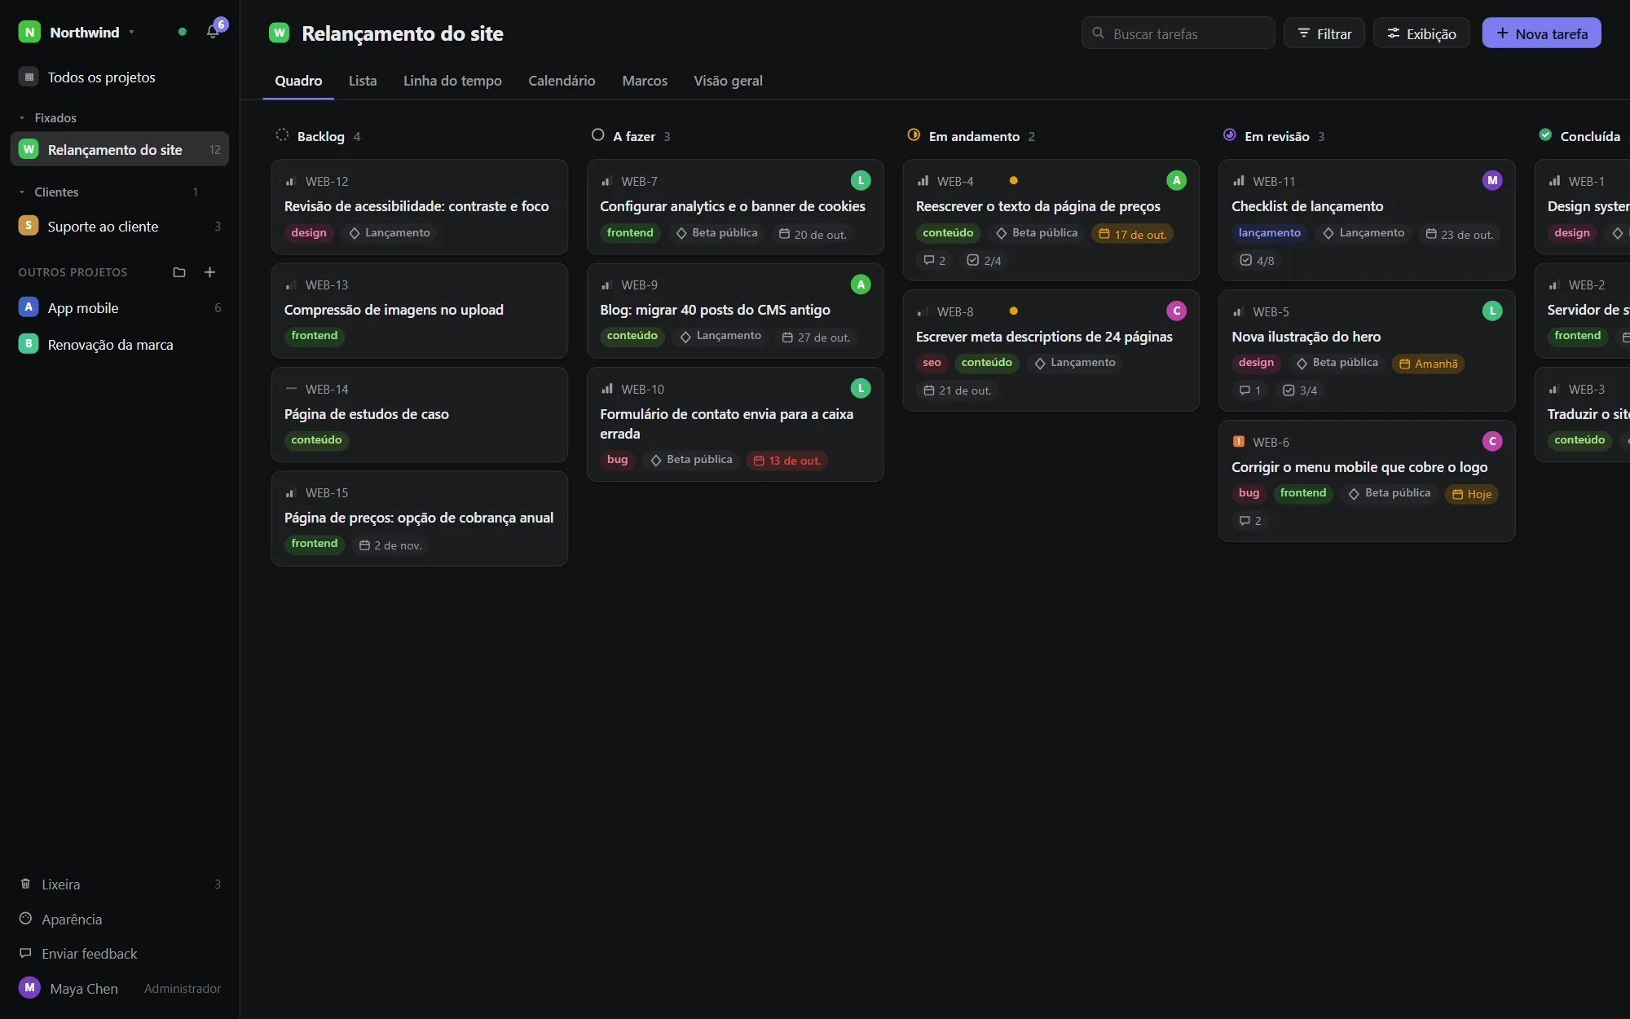
Task: Click the comments count on WEB-6
Action: [1250, 520]
